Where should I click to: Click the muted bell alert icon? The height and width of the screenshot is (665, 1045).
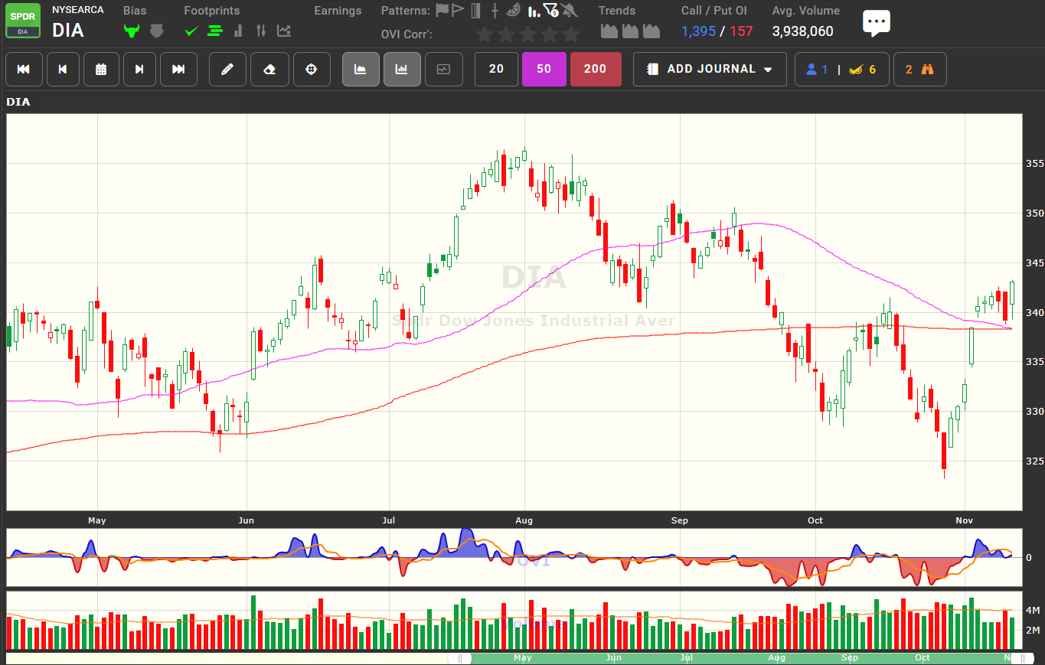click(x=569, y=11)
